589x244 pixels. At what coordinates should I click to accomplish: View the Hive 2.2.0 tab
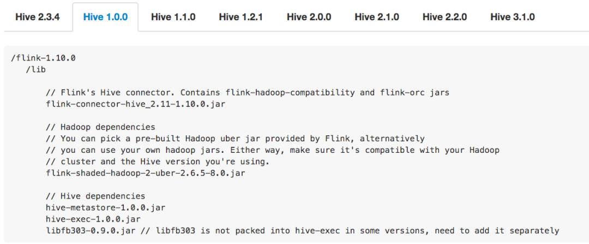(444, 17)
